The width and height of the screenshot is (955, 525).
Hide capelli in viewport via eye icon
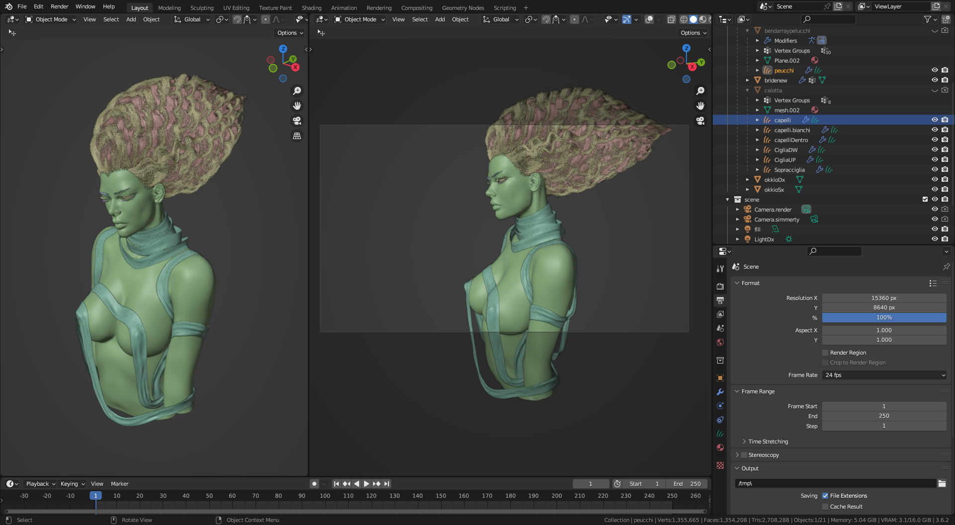coord(935,120)
